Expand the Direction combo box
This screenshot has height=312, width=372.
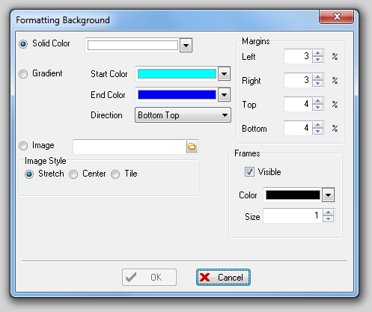[183, 115]
